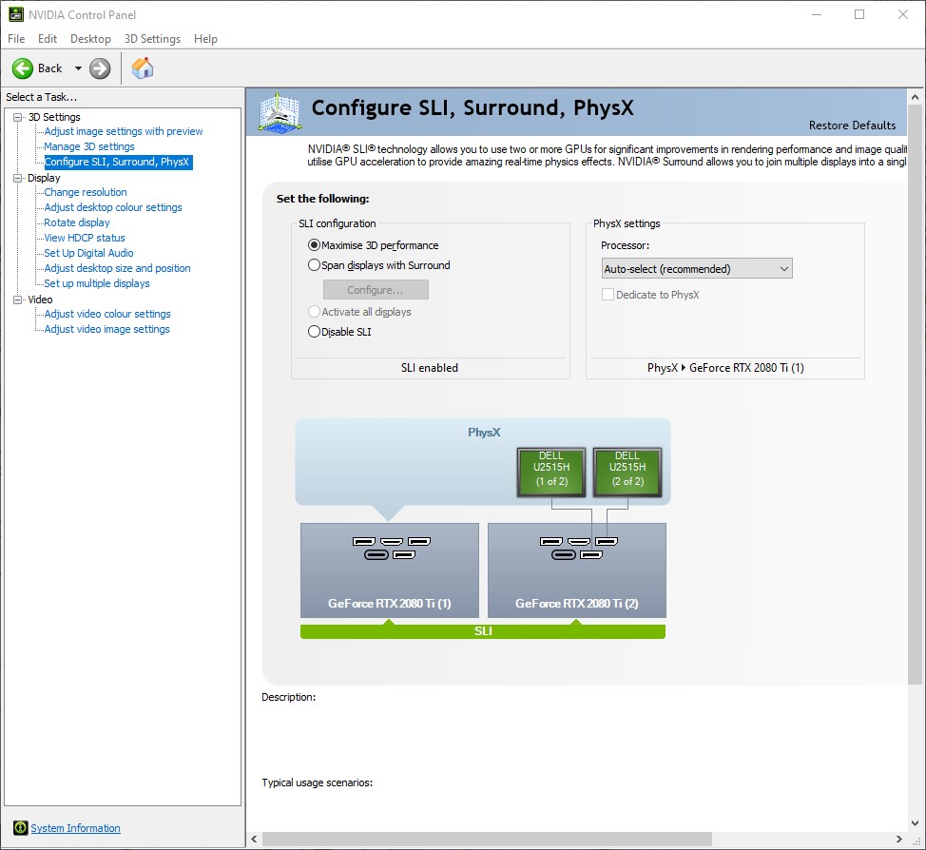Viewport: 926px width, 850px height.
Task: Click the Back button label
Action: (x=50, y=68)
